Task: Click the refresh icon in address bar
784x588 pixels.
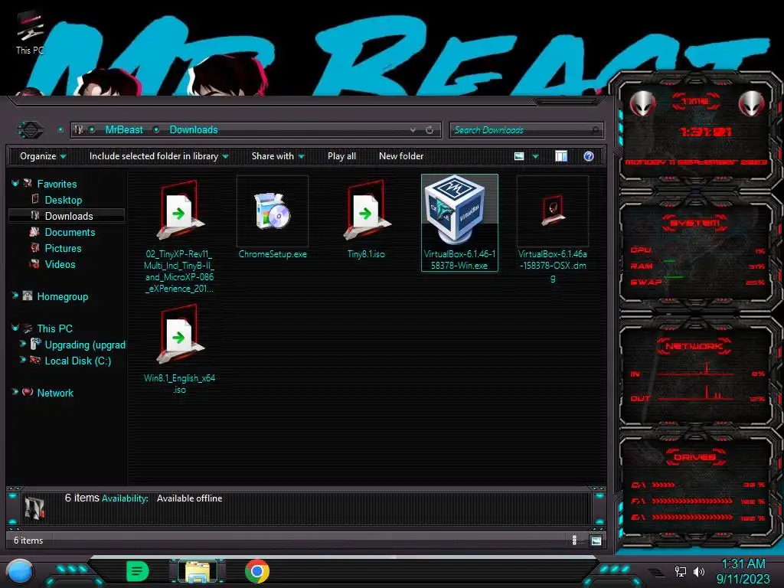Action: tap(430, 130)
